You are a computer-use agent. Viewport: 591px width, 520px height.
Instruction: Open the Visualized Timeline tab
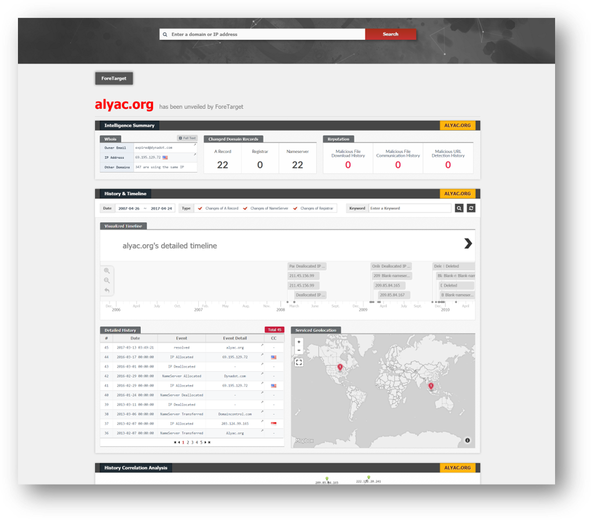coord(123,226)
